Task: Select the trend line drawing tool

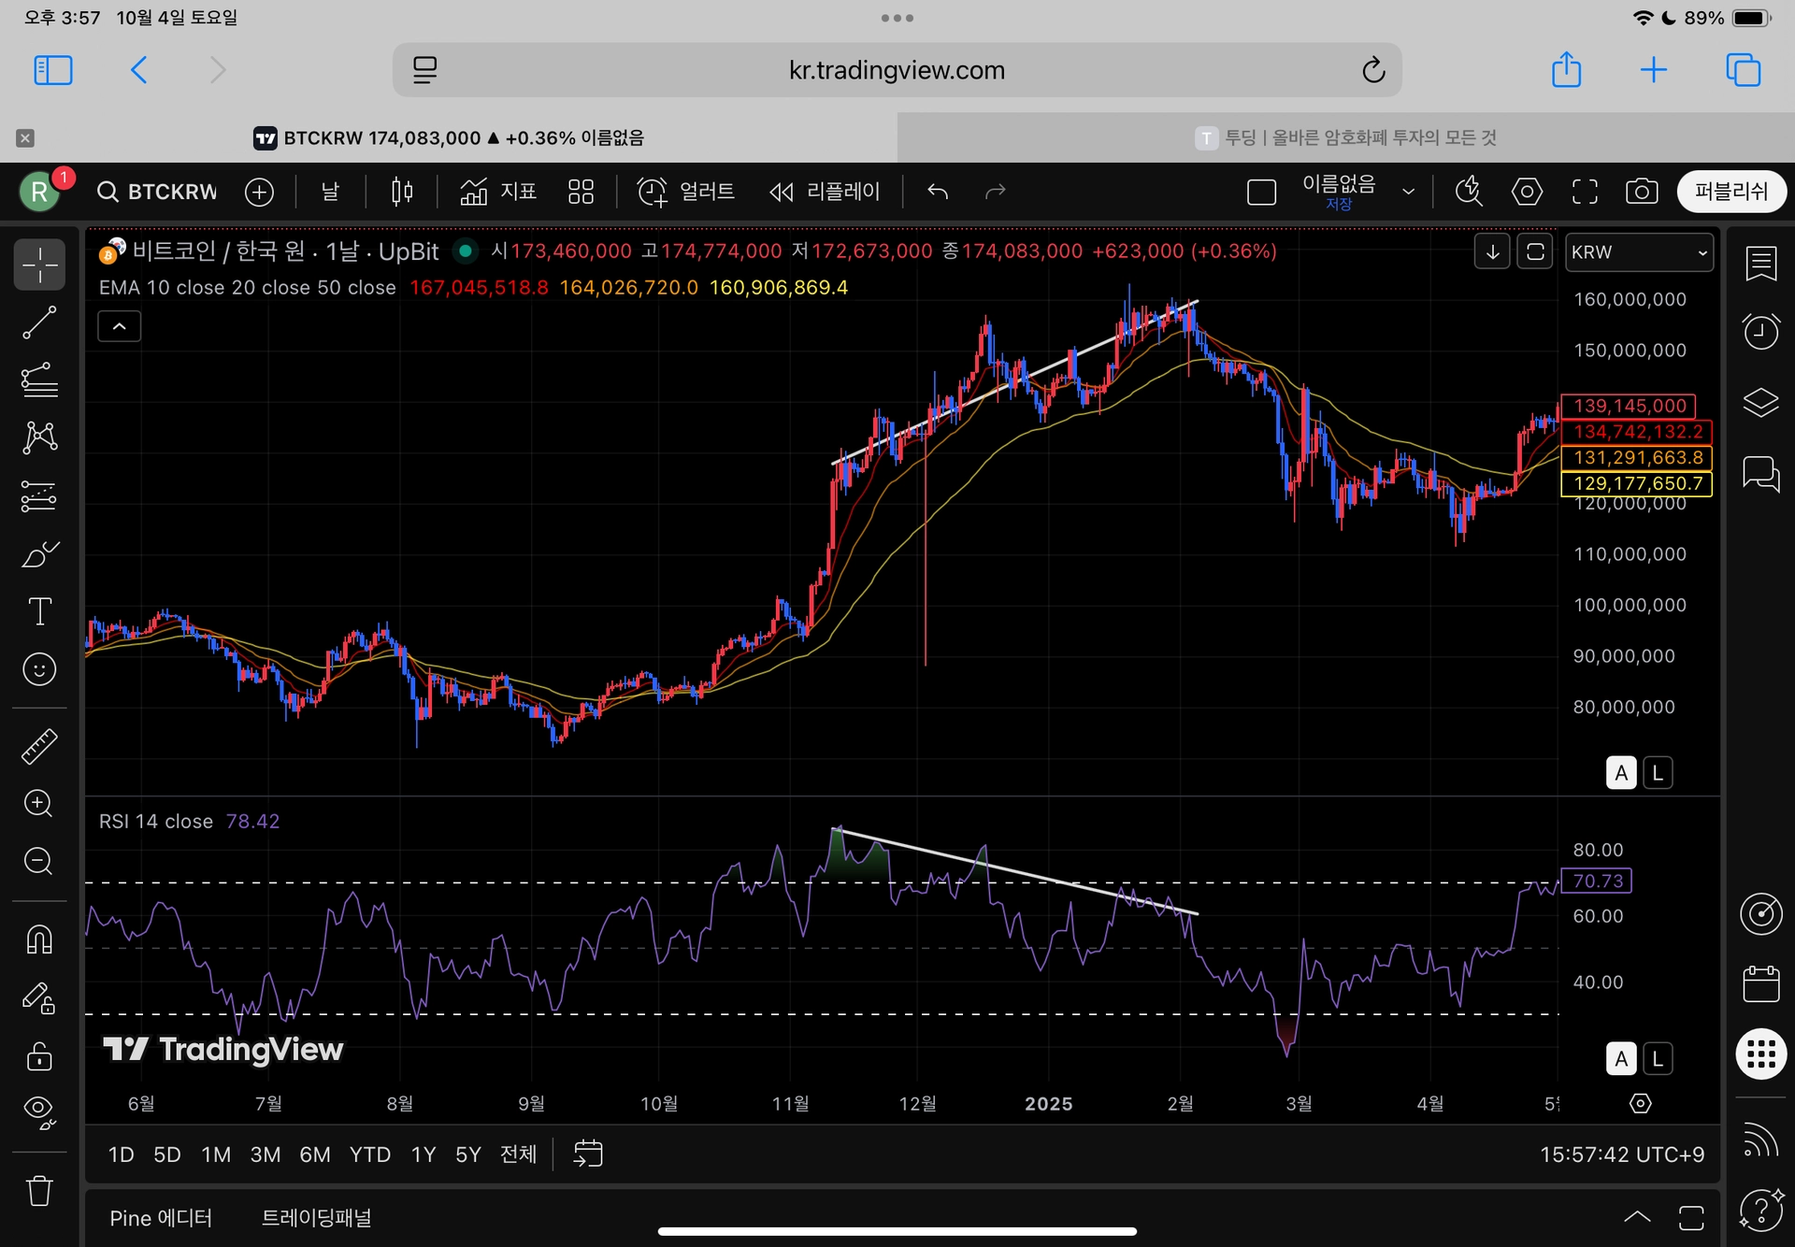Action: [x=39, y=322]
